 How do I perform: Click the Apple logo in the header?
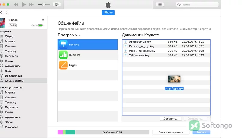(108, 5)
